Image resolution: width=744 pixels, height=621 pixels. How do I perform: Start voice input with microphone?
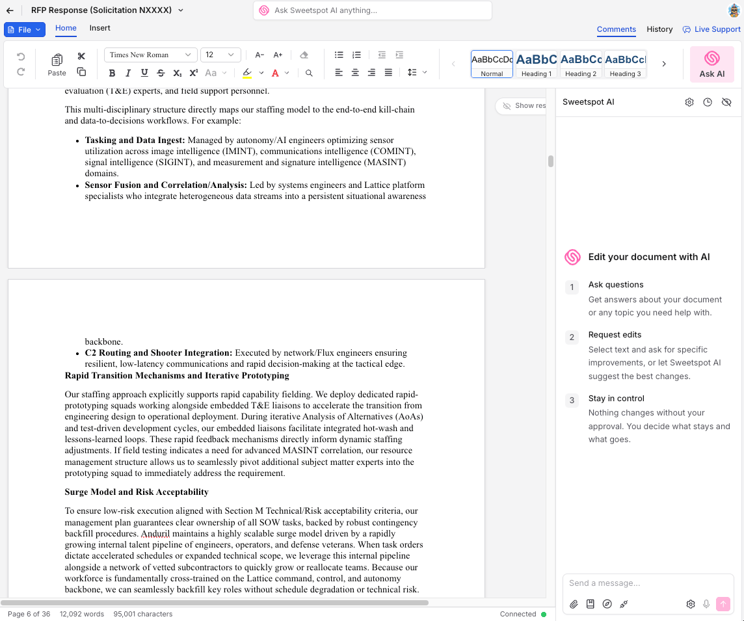[706, 604]
